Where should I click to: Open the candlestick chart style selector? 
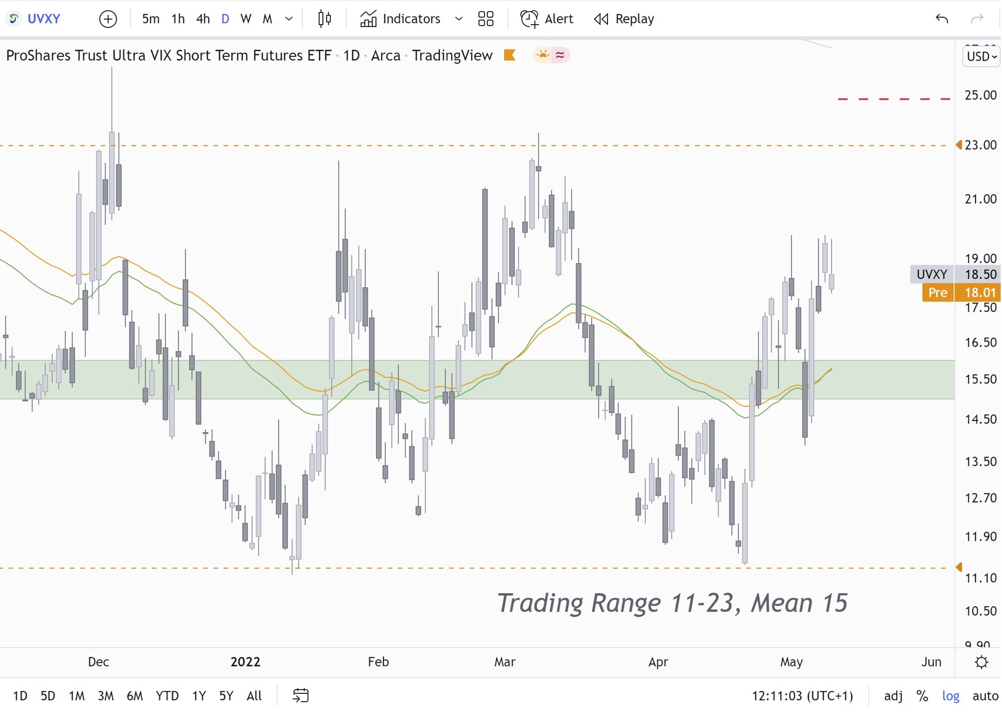coord(324,19)
